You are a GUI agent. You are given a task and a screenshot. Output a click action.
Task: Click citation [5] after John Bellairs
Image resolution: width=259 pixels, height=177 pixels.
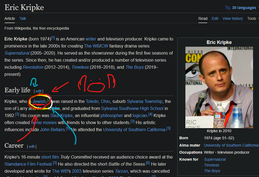click(x=68, y=128)
